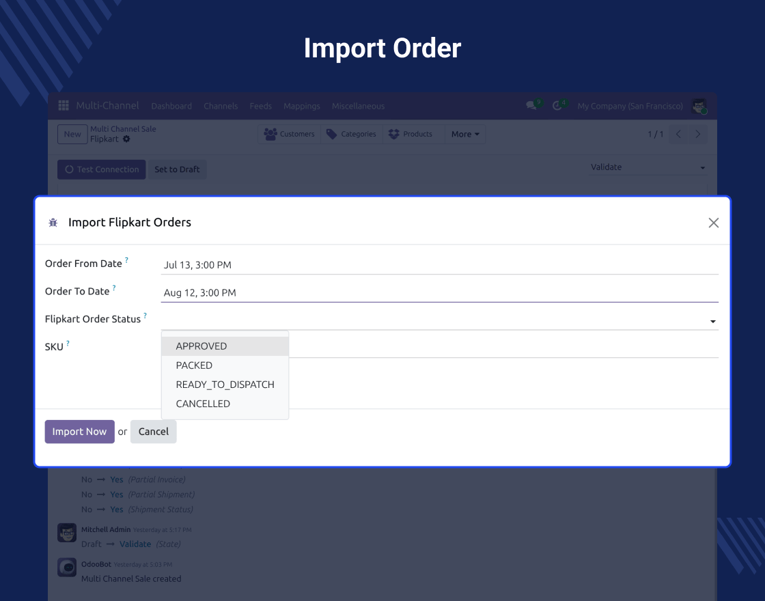Image resolution: width=765 pixels, height=601 pixels.
Task: Close the Import Flipkart Orders dialog
Action: pos(713,223)
